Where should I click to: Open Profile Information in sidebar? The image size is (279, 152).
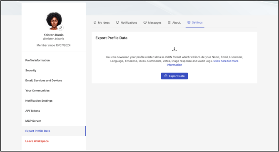[x=54, y=60]
